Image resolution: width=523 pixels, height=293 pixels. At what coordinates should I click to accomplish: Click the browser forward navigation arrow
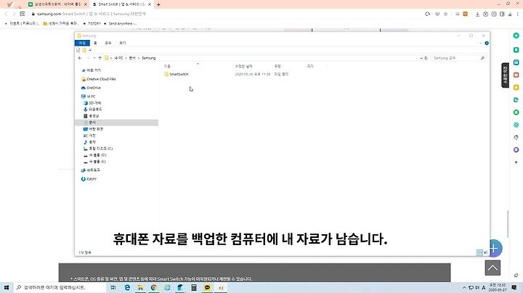click(x=14, y=14)
